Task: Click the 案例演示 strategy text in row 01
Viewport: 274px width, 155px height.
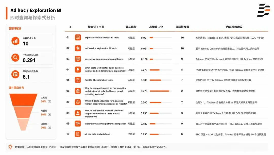Action: pyautogui.click(x=230, y=38)
